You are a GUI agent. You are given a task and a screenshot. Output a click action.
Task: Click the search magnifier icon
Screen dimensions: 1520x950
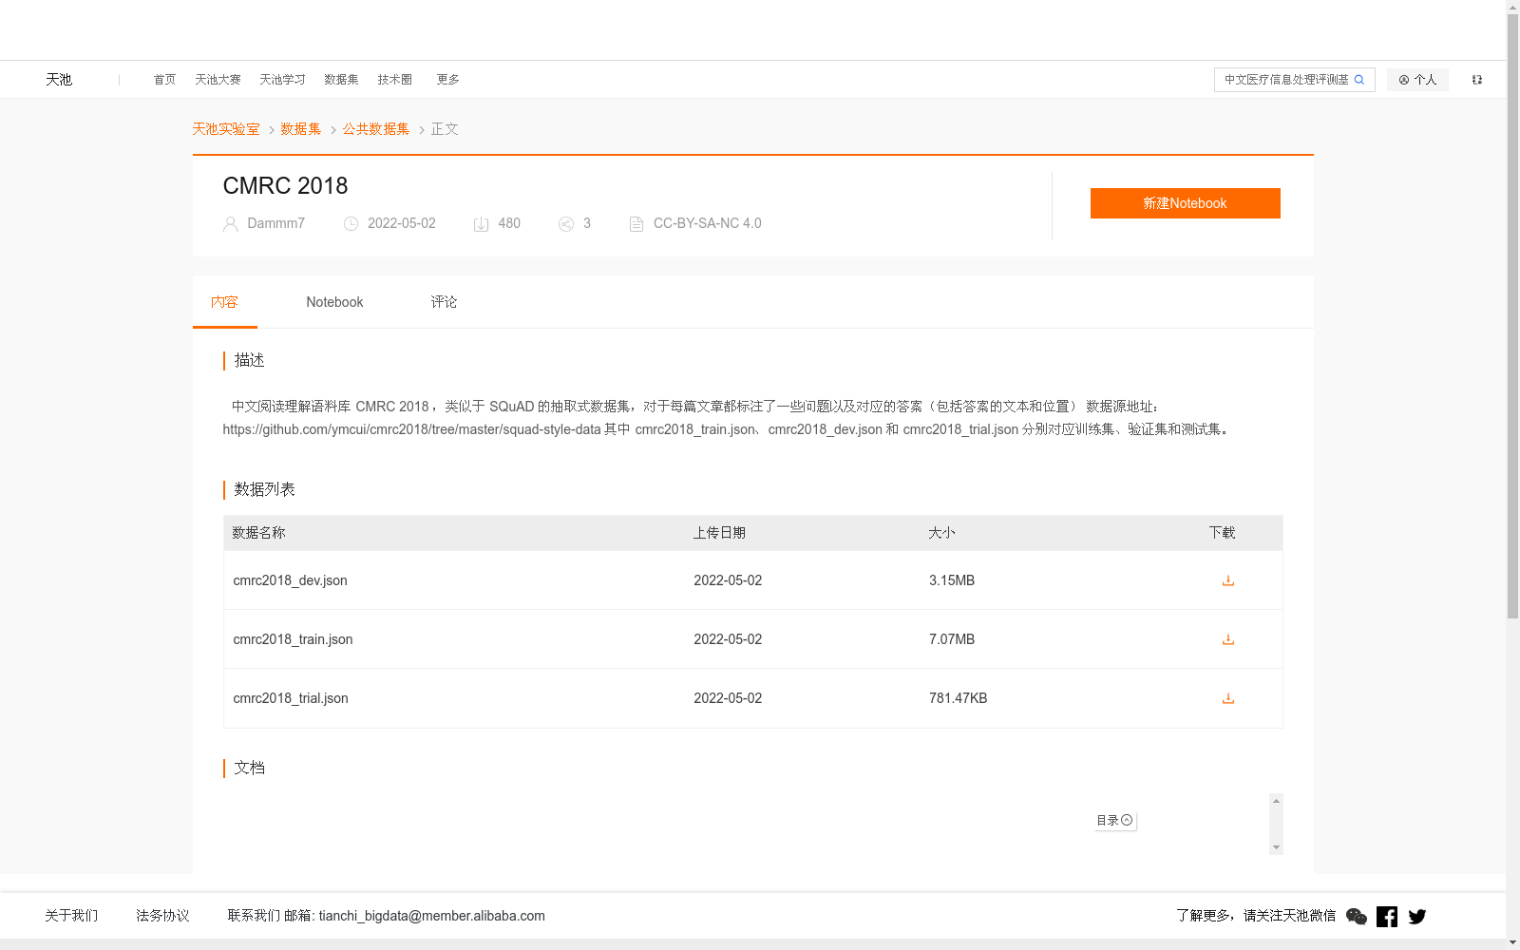pyautogui.click(x=1359, y=80)
